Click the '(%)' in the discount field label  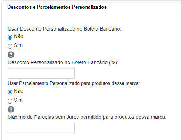click(113, 62)
